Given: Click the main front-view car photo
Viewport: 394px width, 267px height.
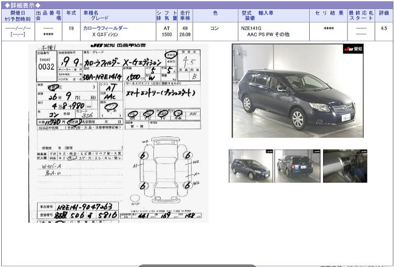Looking at the screenshot, I should pos(298,91).
